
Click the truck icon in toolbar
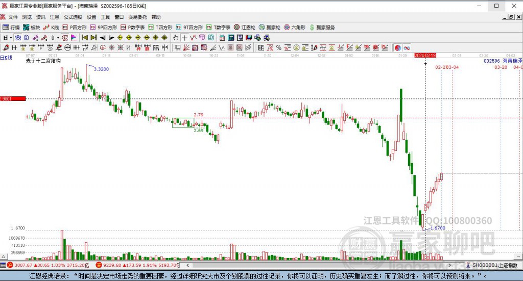tap(267, 38)
